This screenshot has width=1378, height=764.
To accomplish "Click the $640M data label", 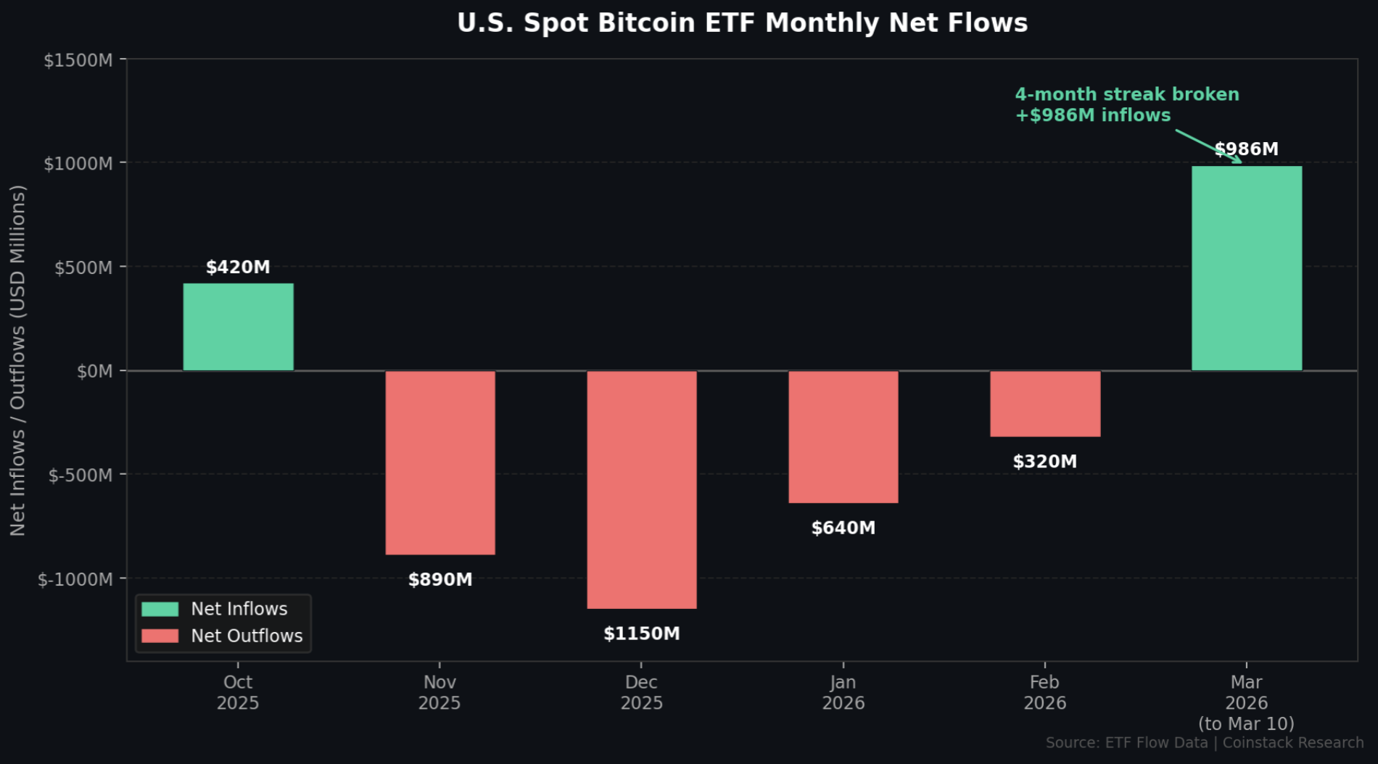I will pyautogui.click(x=843, y=528).
